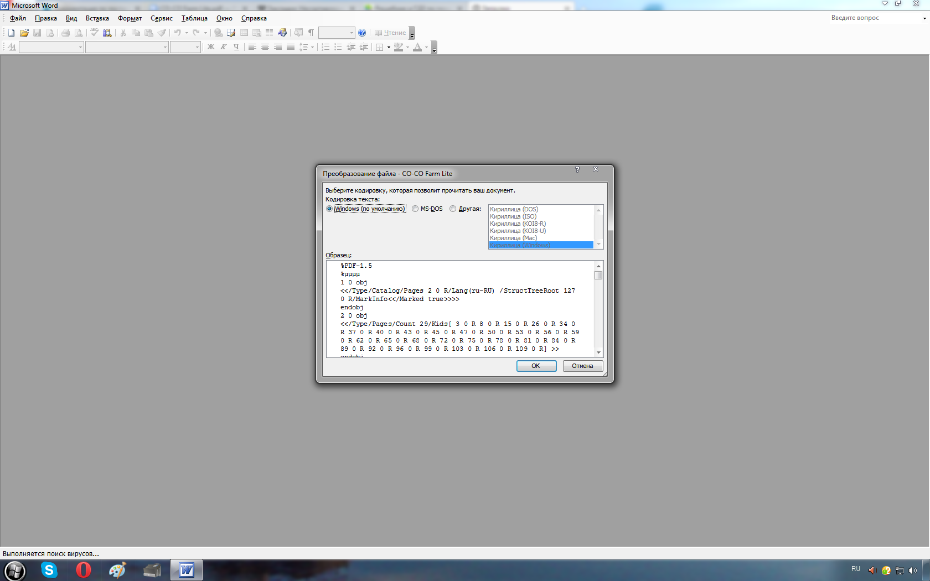This screenshot has height=581, width=930.
Task: Click the Отмена cancel button
Action: coord(582,366)
